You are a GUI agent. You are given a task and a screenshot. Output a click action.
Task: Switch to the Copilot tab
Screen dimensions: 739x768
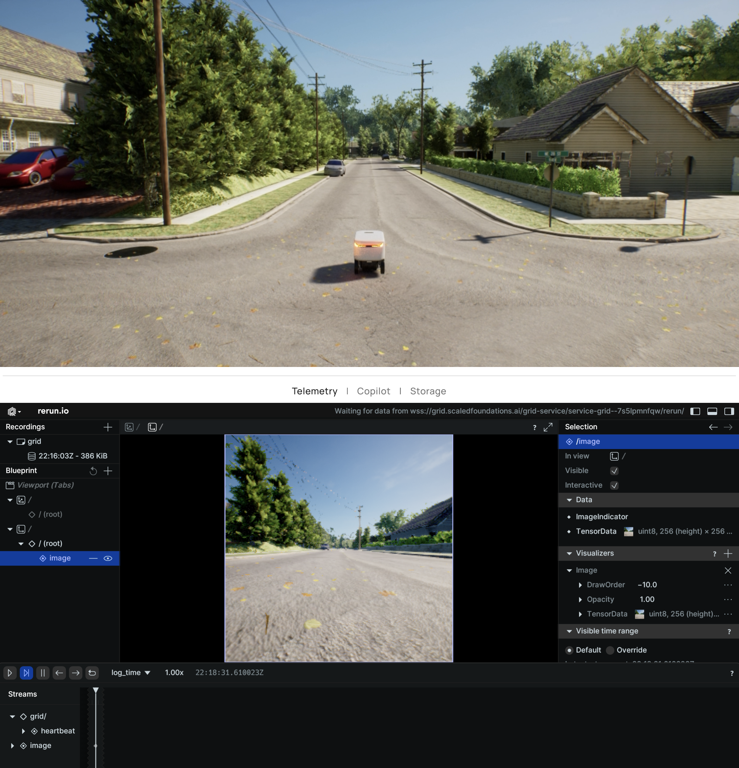click(x=373, y=391)
